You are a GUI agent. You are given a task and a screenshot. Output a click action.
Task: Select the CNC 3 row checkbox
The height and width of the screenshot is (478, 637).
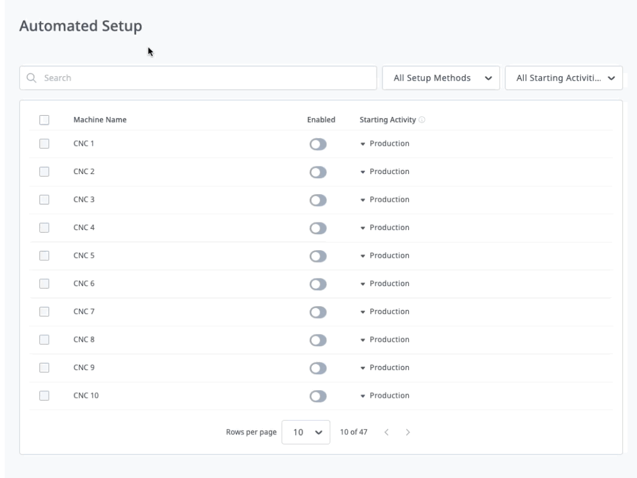click(x=44, y=199)
